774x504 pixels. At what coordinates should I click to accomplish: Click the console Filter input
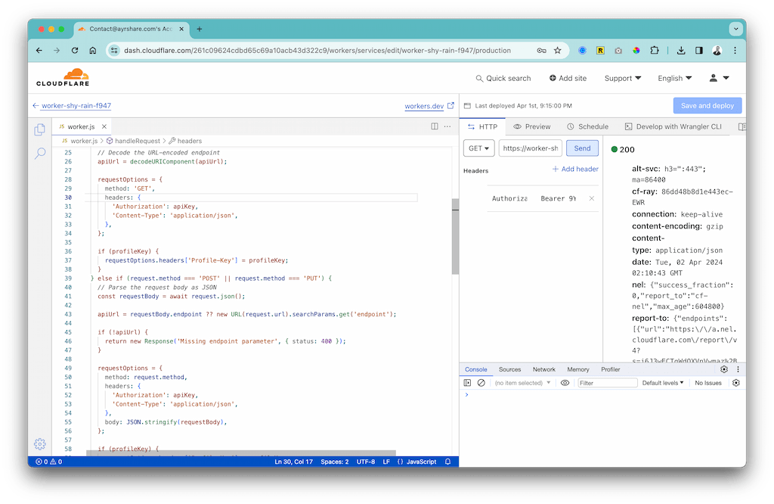608,383
